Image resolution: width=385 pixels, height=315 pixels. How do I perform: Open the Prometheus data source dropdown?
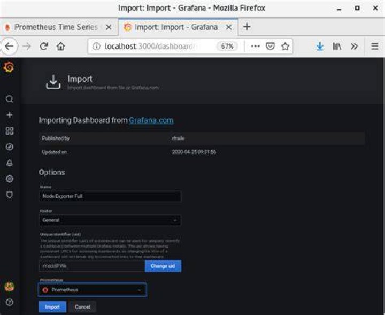coord(93,290)
